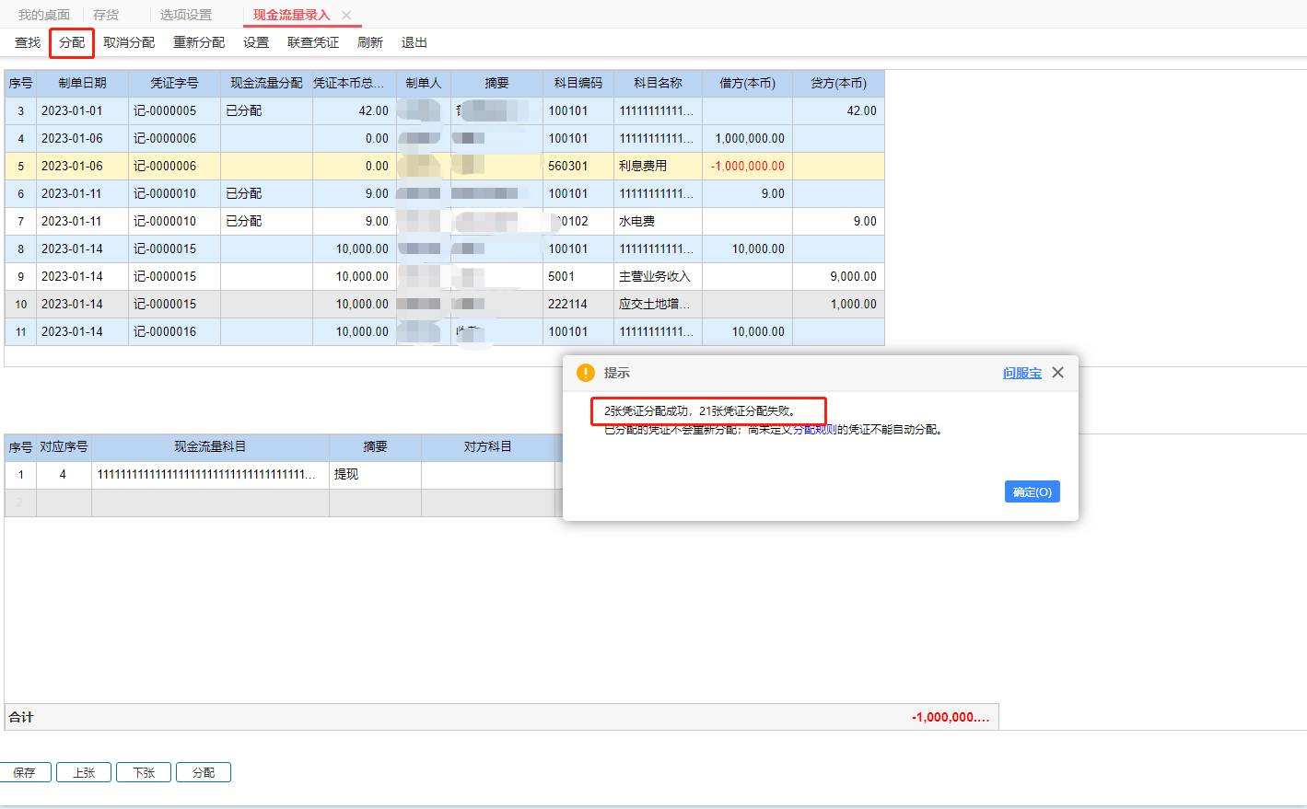Close the 提示 dialog with the X icon
1307x809 pixels.
coord(1057,372)
